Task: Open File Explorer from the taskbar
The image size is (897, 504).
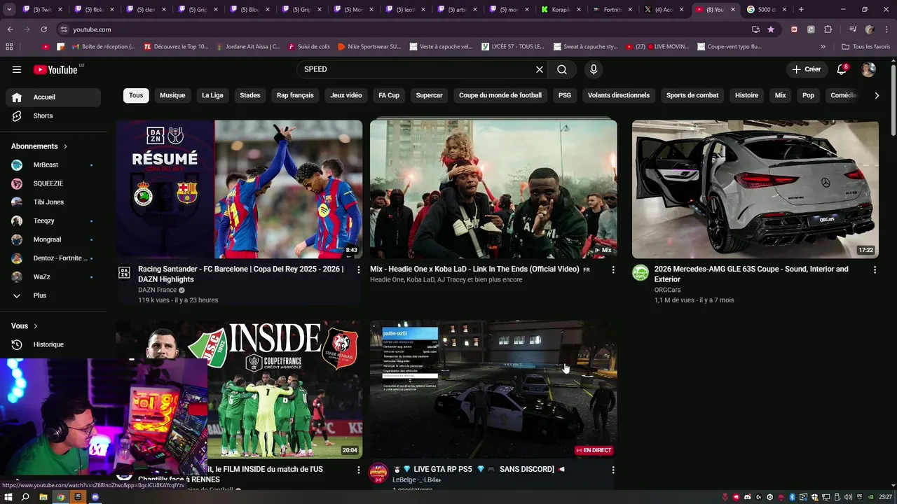Action: 43,497
